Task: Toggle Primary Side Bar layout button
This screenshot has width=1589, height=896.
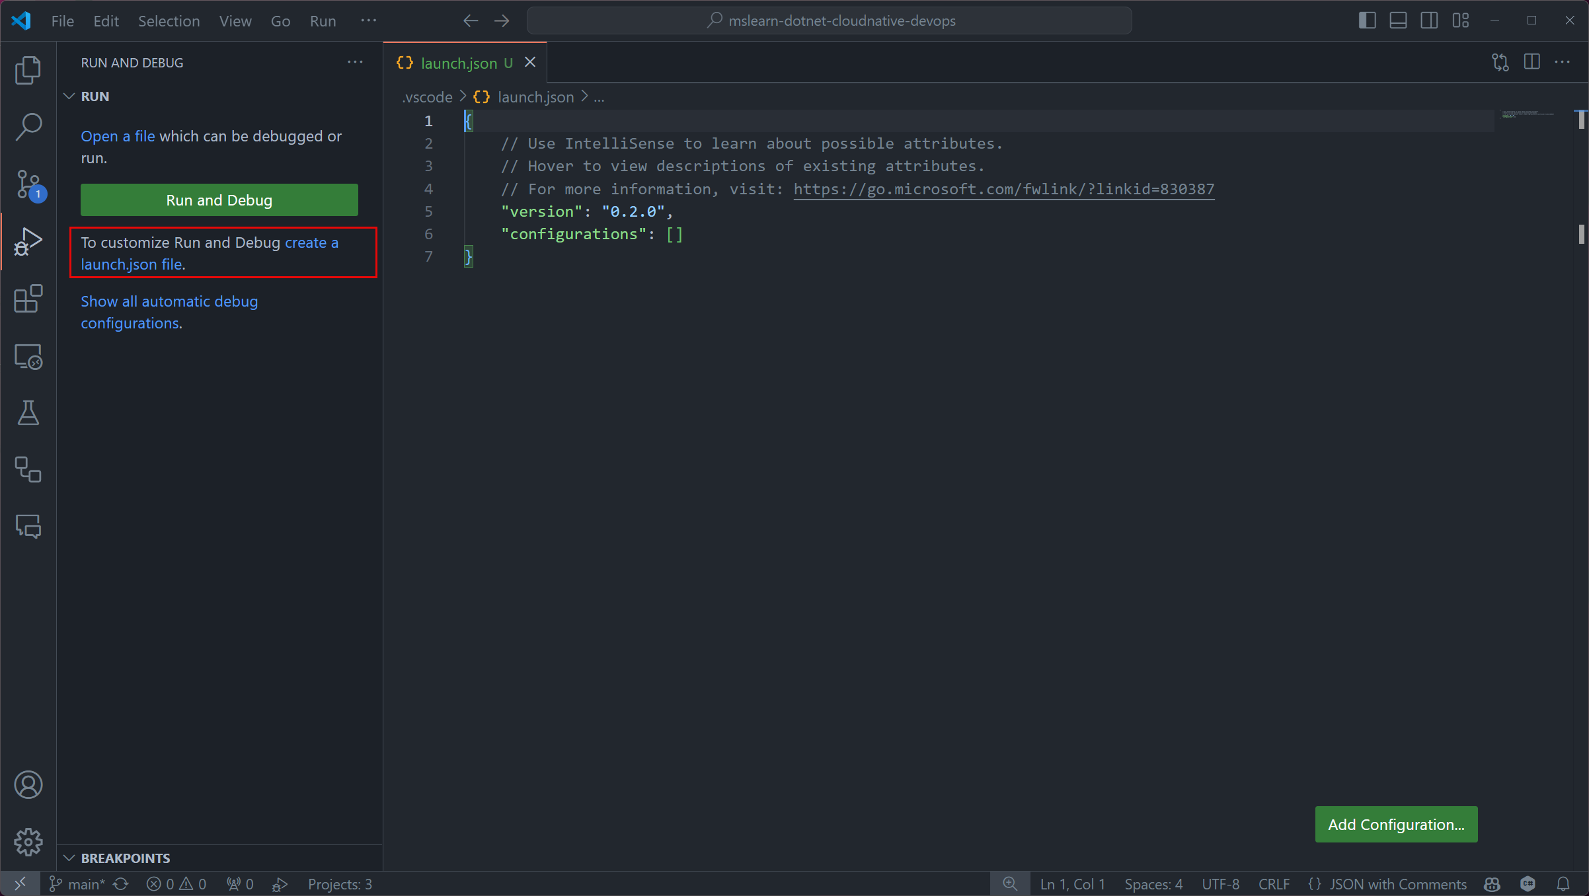Action: [1367, 20]
